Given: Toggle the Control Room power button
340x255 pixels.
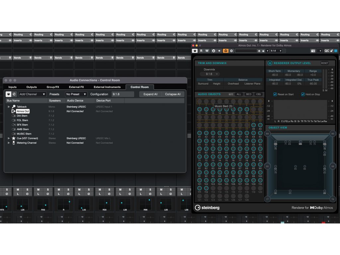Looking at the screenshot, I should click(x=9, y=94).
